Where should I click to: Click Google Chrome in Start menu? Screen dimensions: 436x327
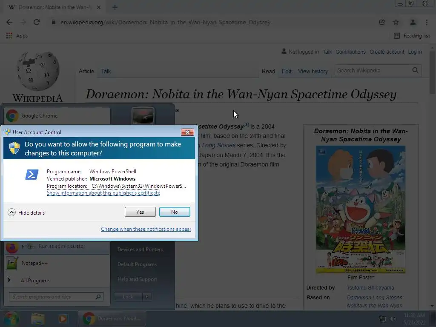click(x=57, y=116)
